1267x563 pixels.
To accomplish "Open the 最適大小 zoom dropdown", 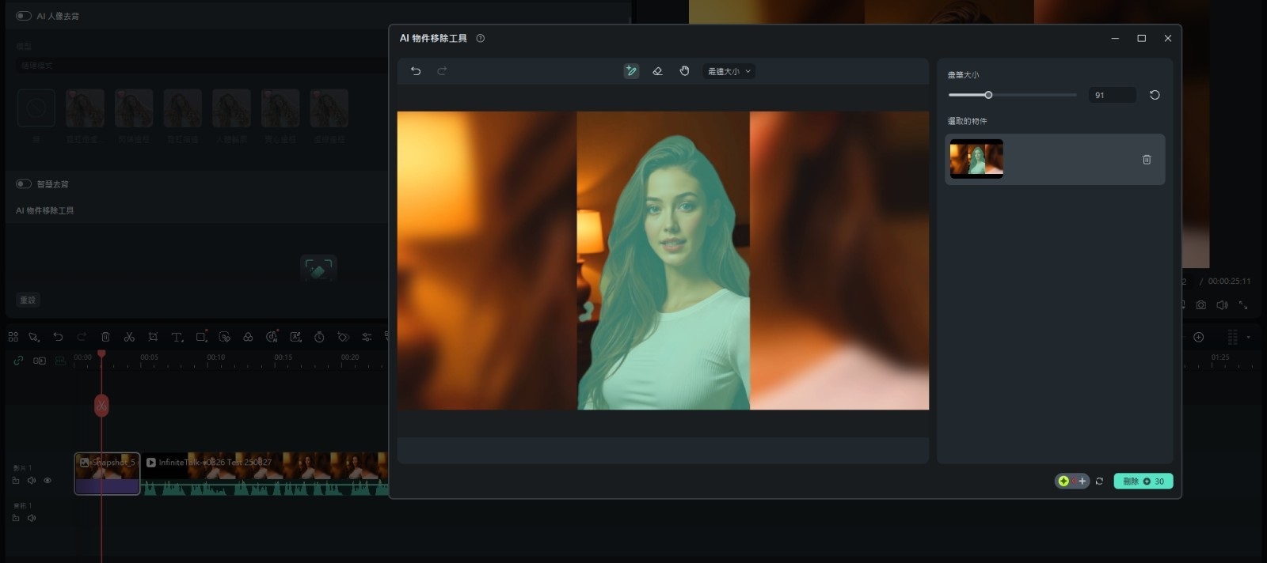I will tap(729, 71).
